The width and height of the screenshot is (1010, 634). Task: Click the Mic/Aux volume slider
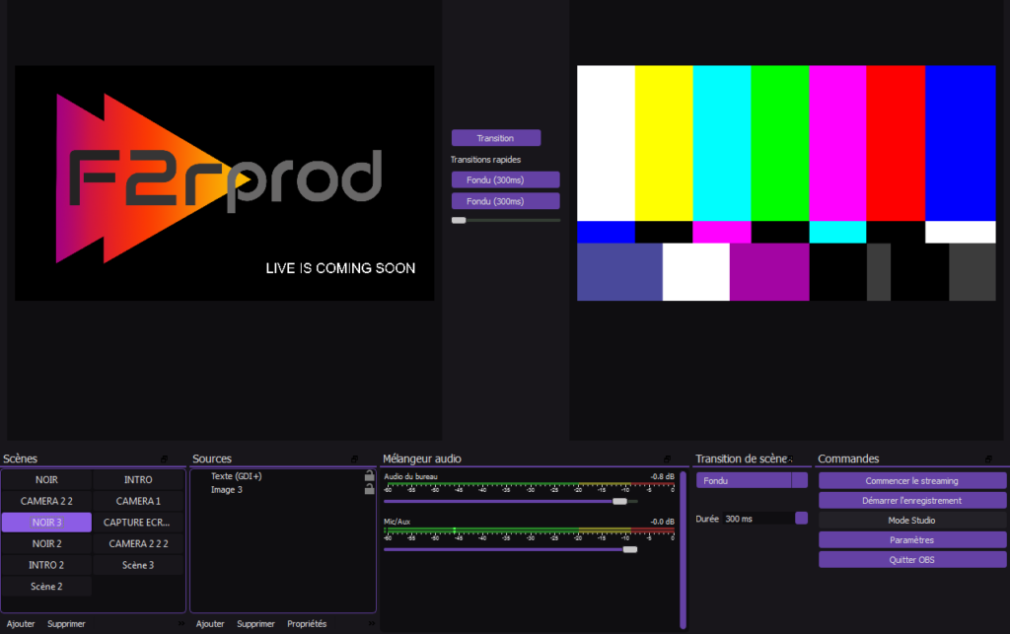coord(510,549)
